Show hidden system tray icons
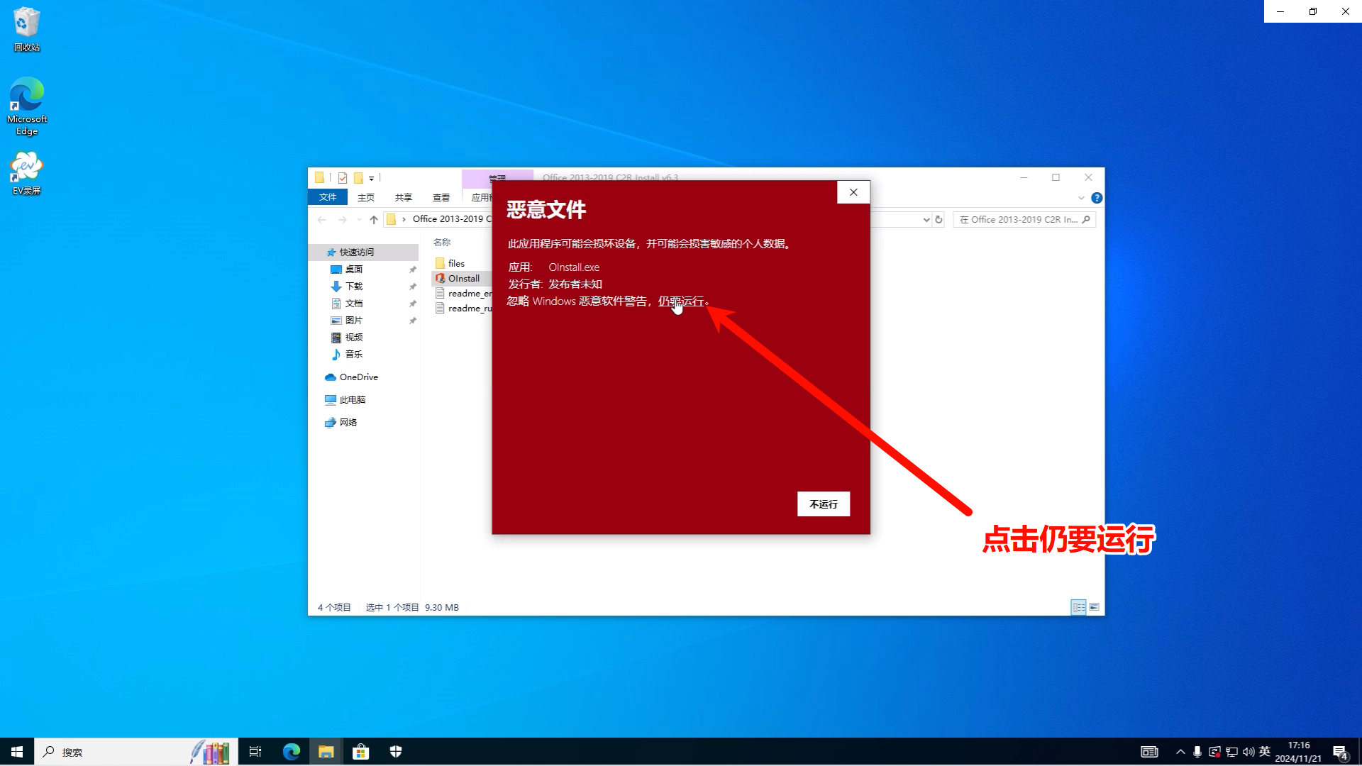 1180,752
